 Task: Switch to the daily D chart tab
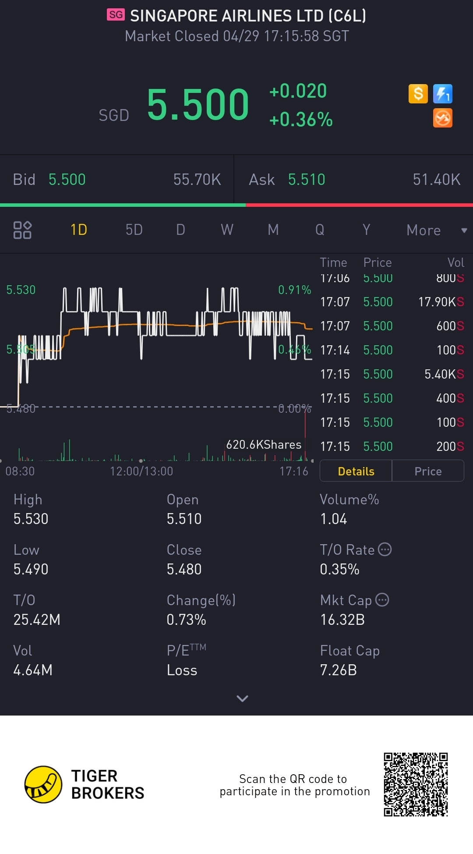click(180, 230)
